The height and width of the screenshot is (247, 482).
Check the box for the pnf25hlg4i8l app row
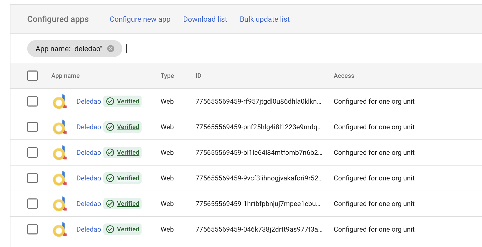(32, 127)
